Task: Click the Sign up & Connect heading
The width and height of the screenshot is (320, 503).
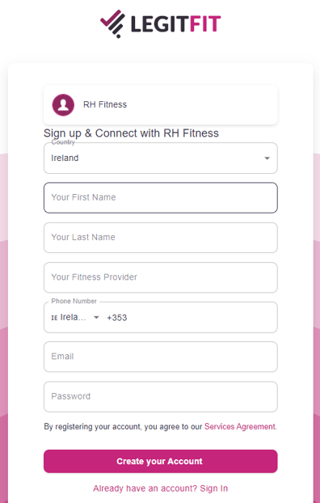Action: click(131, 133)
